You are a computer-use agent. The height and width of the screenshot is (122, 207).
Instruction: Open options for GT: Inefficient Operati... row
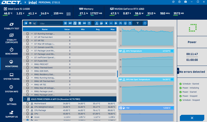pyautogui.click(x=32, y=57)
